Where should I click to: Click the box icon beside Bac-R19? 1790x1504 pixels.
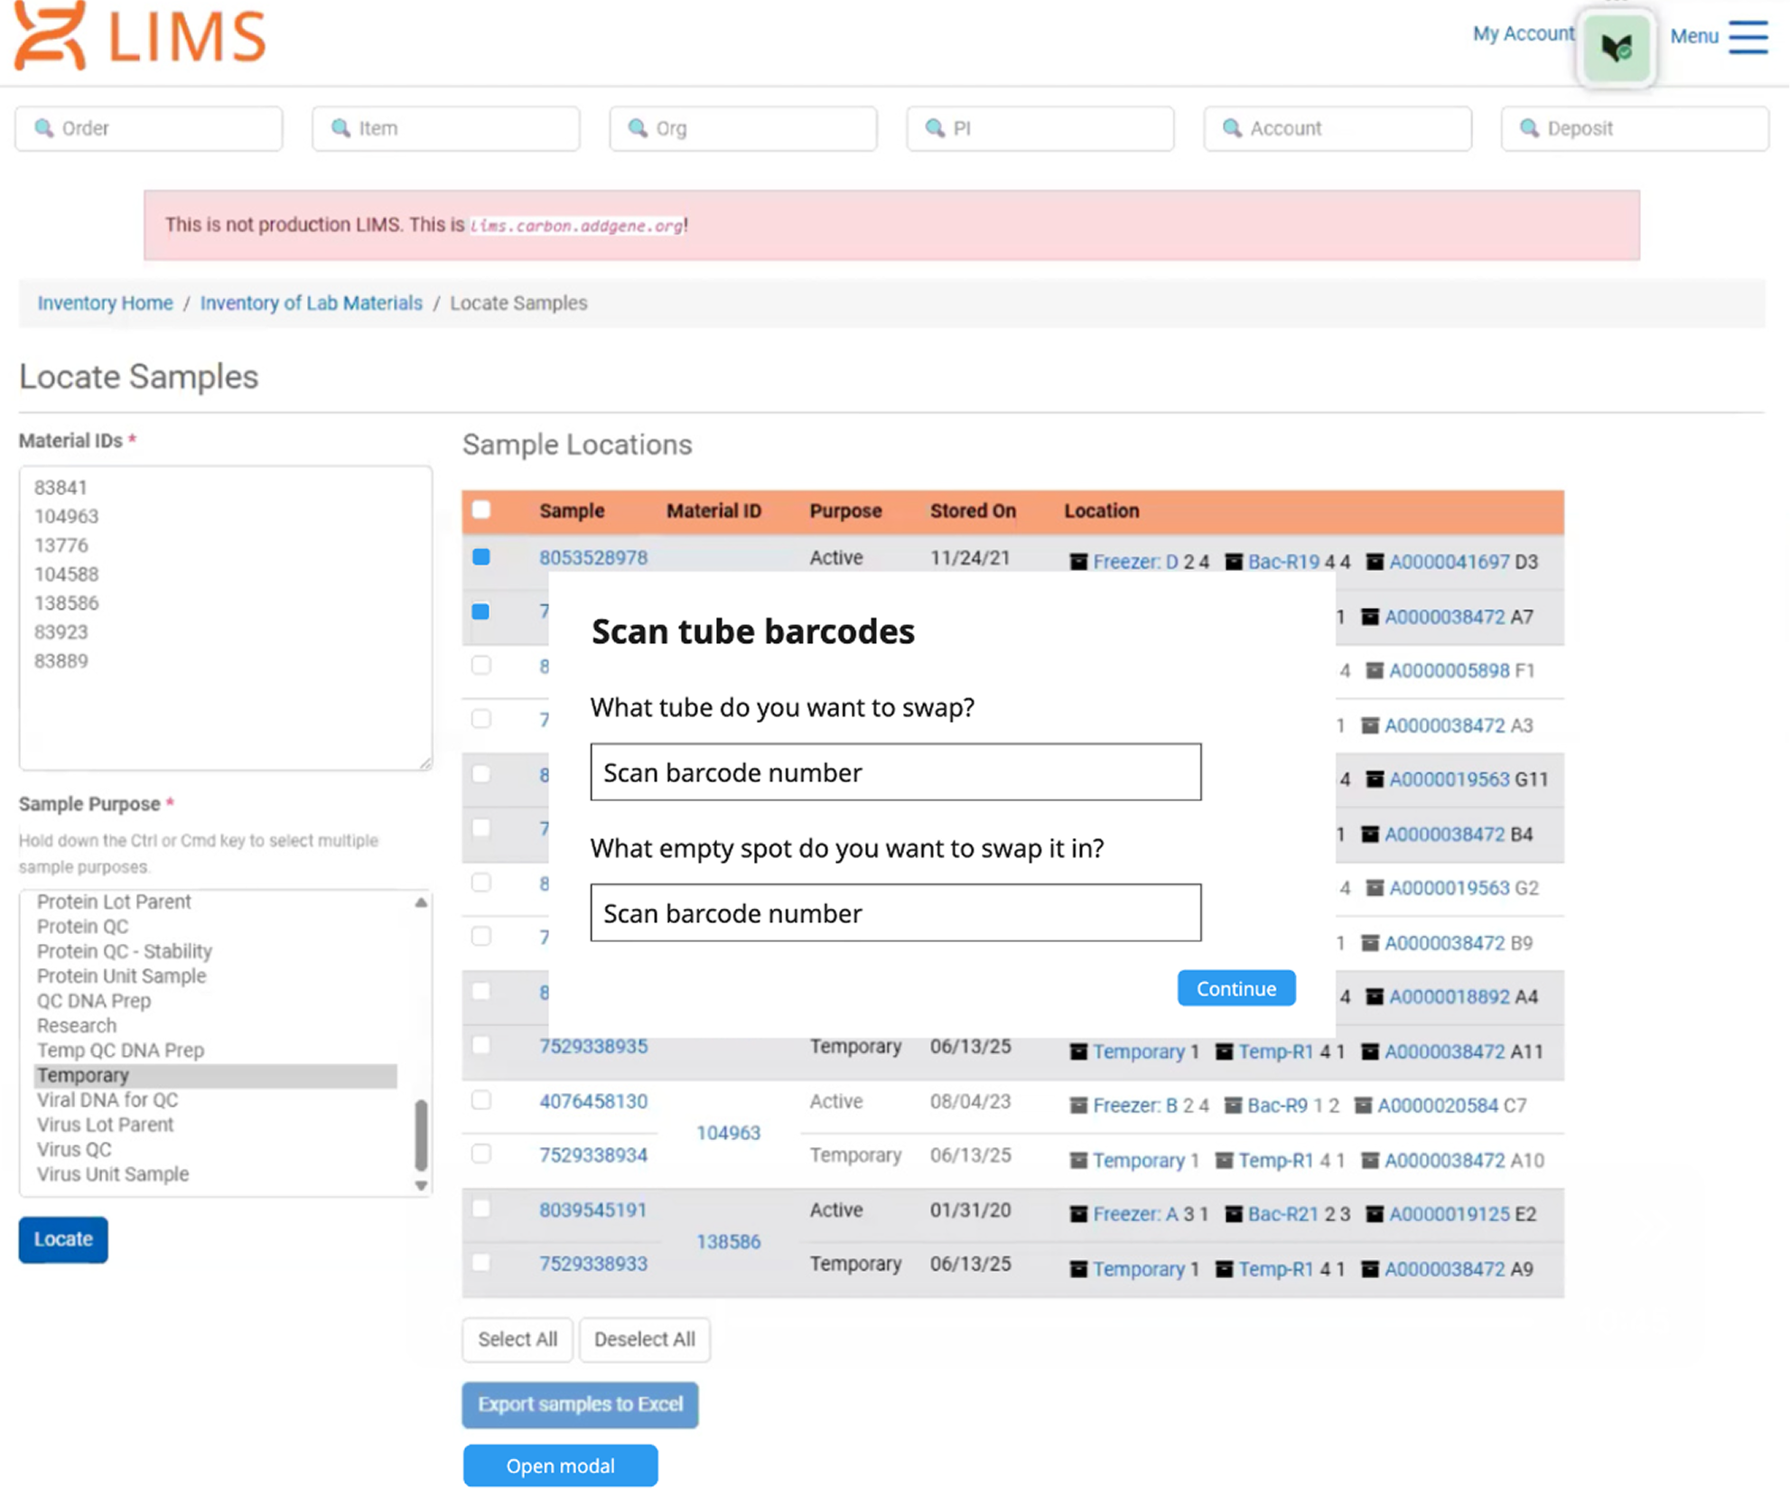click(1234, 562)
